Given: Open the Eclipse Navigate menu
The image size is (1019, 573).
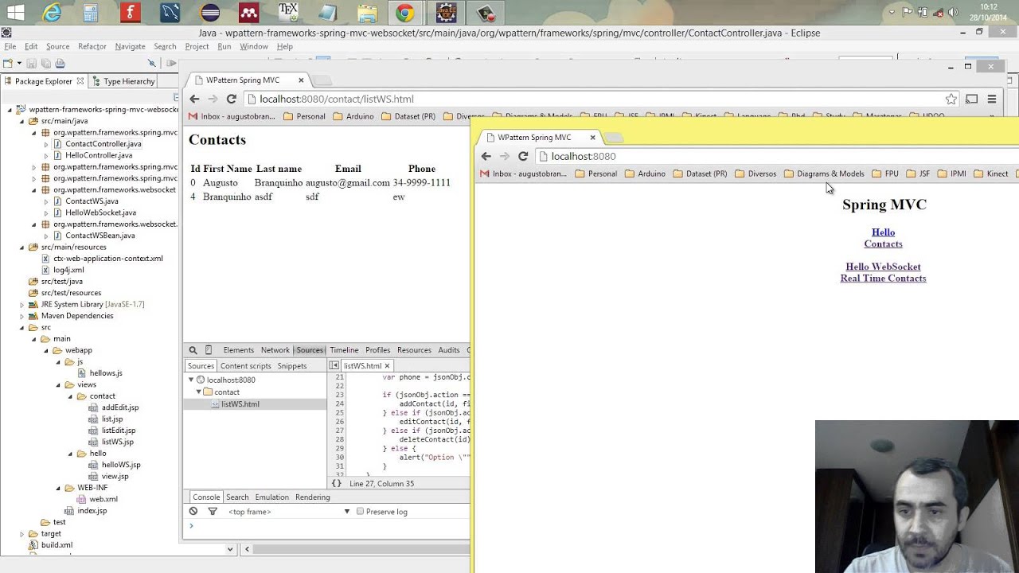Looking at the screenshot, I should tap(130, 47).
